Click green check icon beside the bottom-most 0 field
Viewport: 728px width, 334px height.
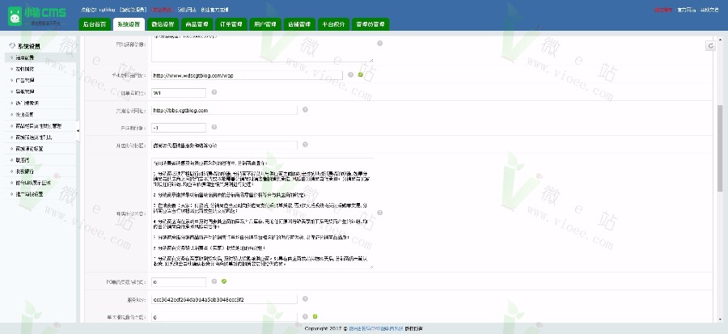[x=315, y=316]
